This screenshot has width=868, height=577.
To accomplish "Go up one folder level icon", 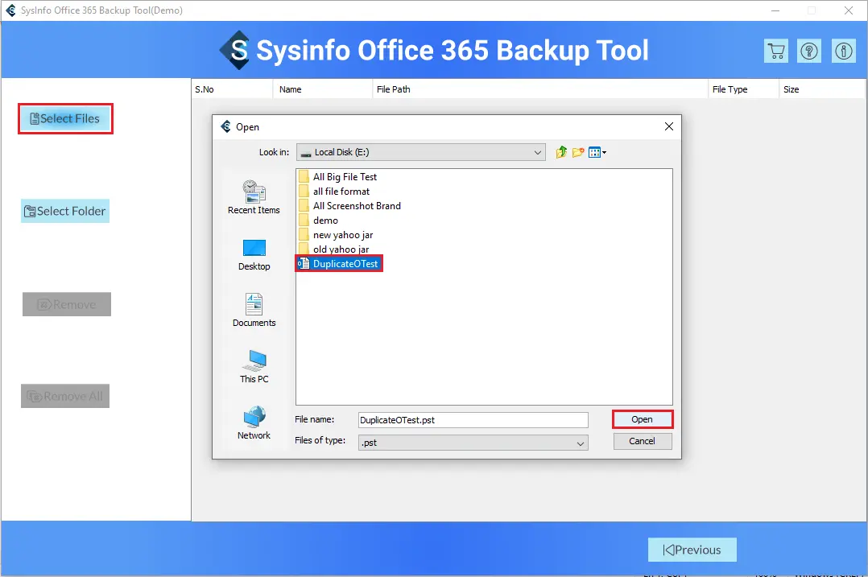I will (x=561, y=152).
